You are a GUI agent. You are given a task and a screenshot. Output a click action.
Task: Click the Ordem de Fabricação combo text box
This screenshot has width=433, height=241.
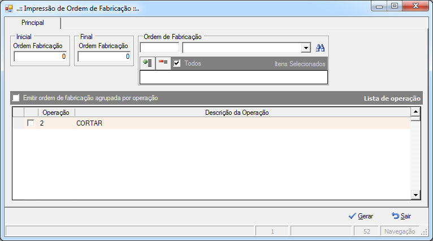(x=242, y=48)
